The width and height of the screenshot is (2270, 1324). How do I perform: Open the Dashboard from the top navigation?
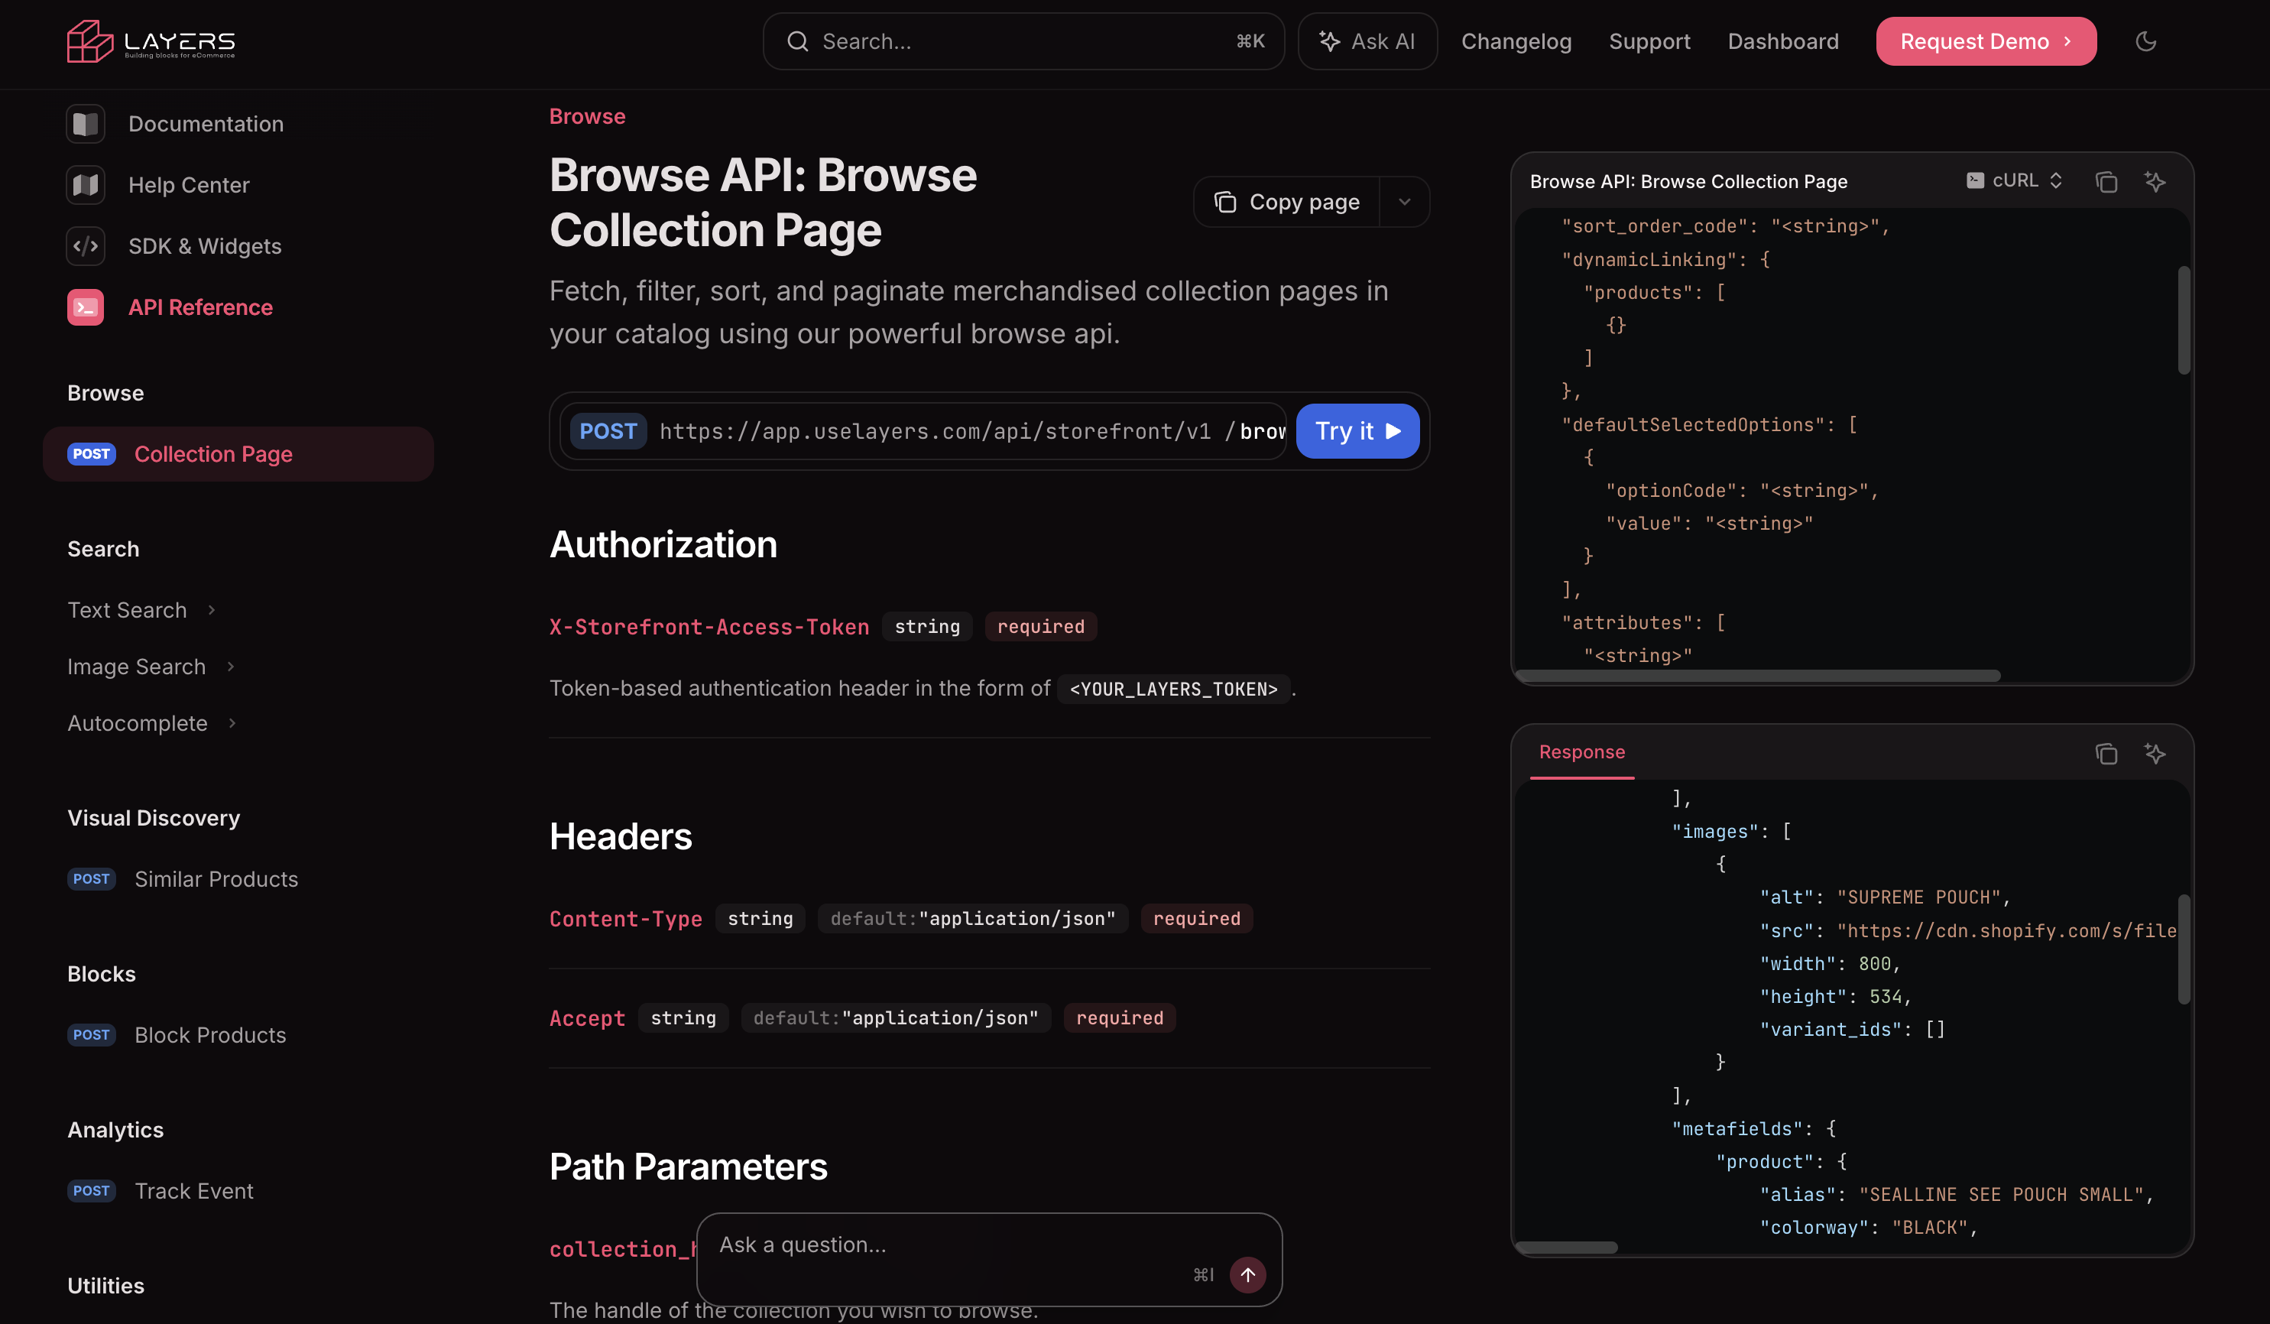click(1784, 41)
